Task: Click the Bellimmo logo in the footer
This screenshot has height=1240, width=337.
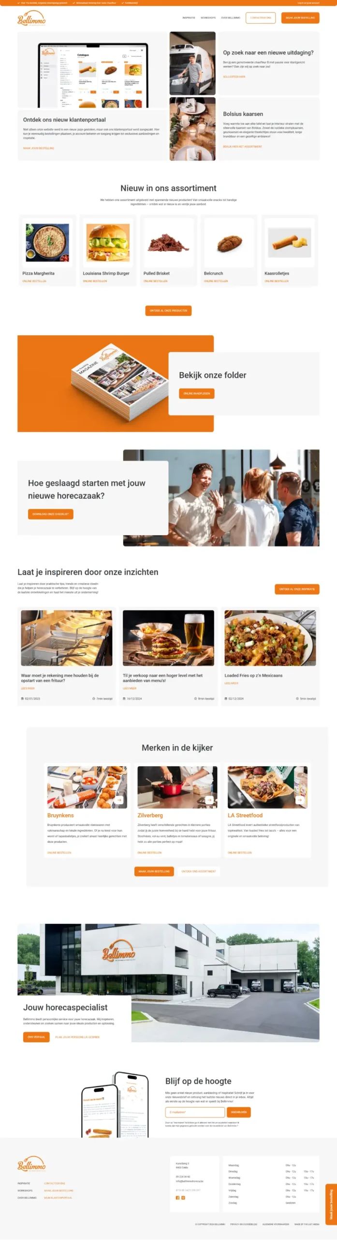Action: (31, 1164)
